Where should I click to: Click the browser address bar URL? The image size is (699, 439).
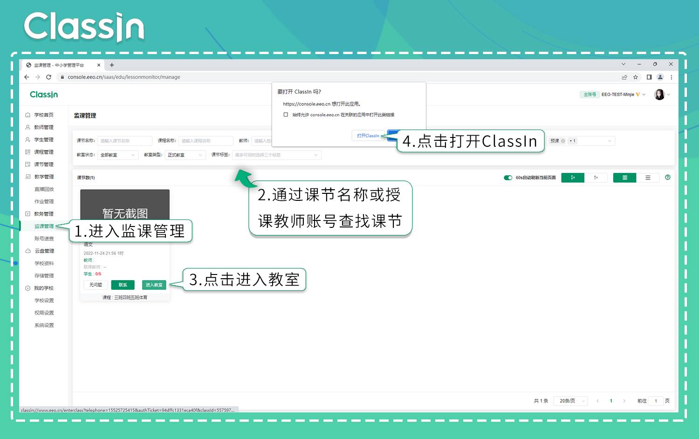point(124,77)
